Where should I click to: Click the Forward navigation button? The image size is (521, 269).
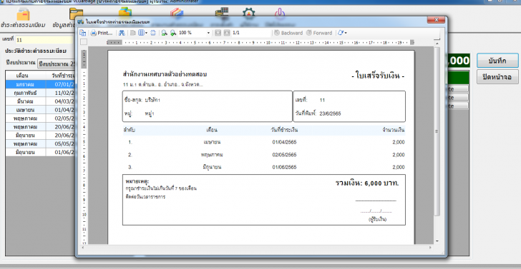(319, 33)
